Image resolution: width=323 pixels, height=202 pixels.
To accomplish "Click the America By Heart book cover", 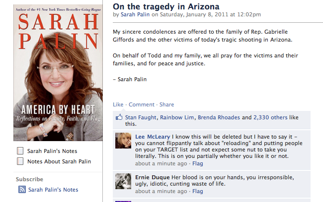I will pos(58,73).
